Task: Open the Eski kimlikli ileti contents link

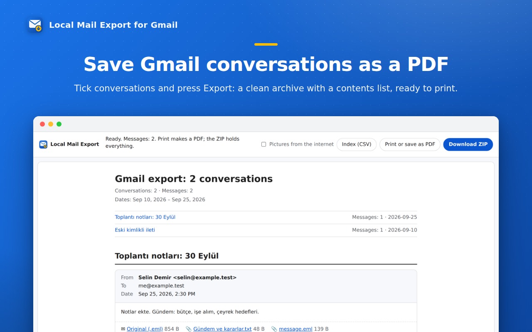Action: click(135, 230)
